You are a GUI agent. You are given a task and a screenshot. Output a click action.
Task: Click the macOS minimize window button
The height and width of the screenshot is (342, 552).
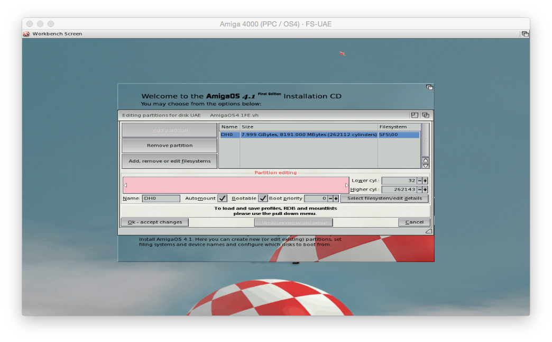click(40, 24)
